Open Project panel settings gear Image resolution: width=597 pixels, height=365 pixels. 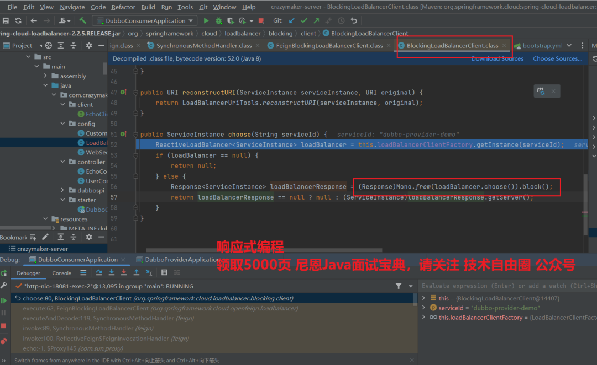[88, 46]
